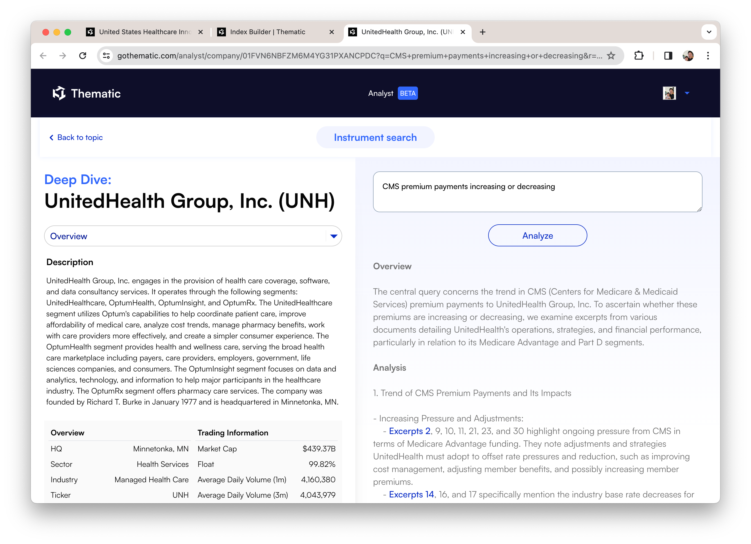Click the Average Daily Volume (1m) value 4,160,380
The image size is (751, 544).
tap(318, 480)
